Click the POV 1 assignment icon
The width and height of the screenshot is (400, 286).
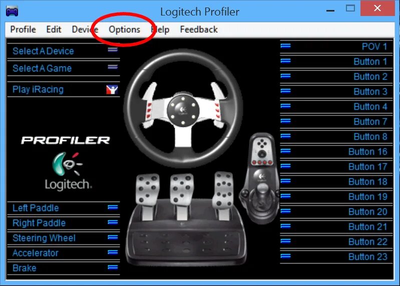click(x=286, y=45)
